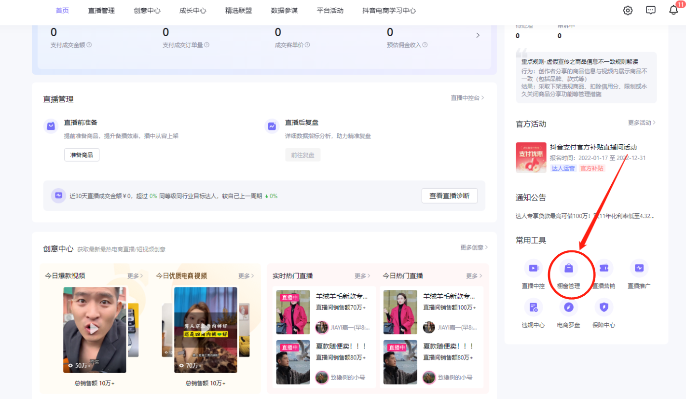Click 总销售额 10万+ under 今日爆款视频
Screen dimensions: 686x399
point(95,383)
